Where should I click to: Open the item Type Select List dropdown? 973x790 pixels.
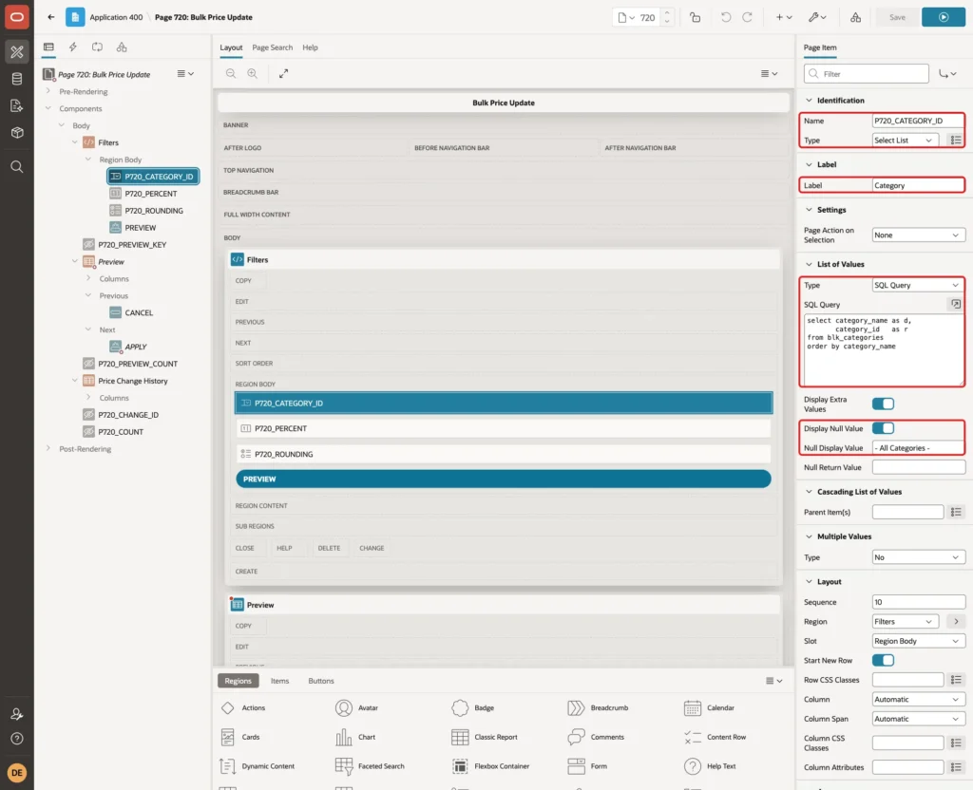coord(904,141)
